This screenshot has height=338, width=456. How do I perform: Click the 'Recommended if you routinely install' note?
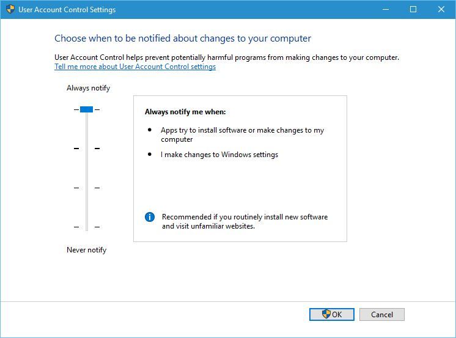click(x=245, y=221)
